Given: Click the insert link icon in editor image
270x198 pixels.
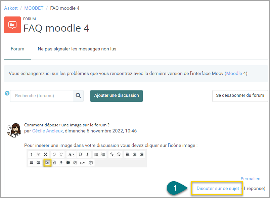Looking at the screenshot, I should click(112, 154).
